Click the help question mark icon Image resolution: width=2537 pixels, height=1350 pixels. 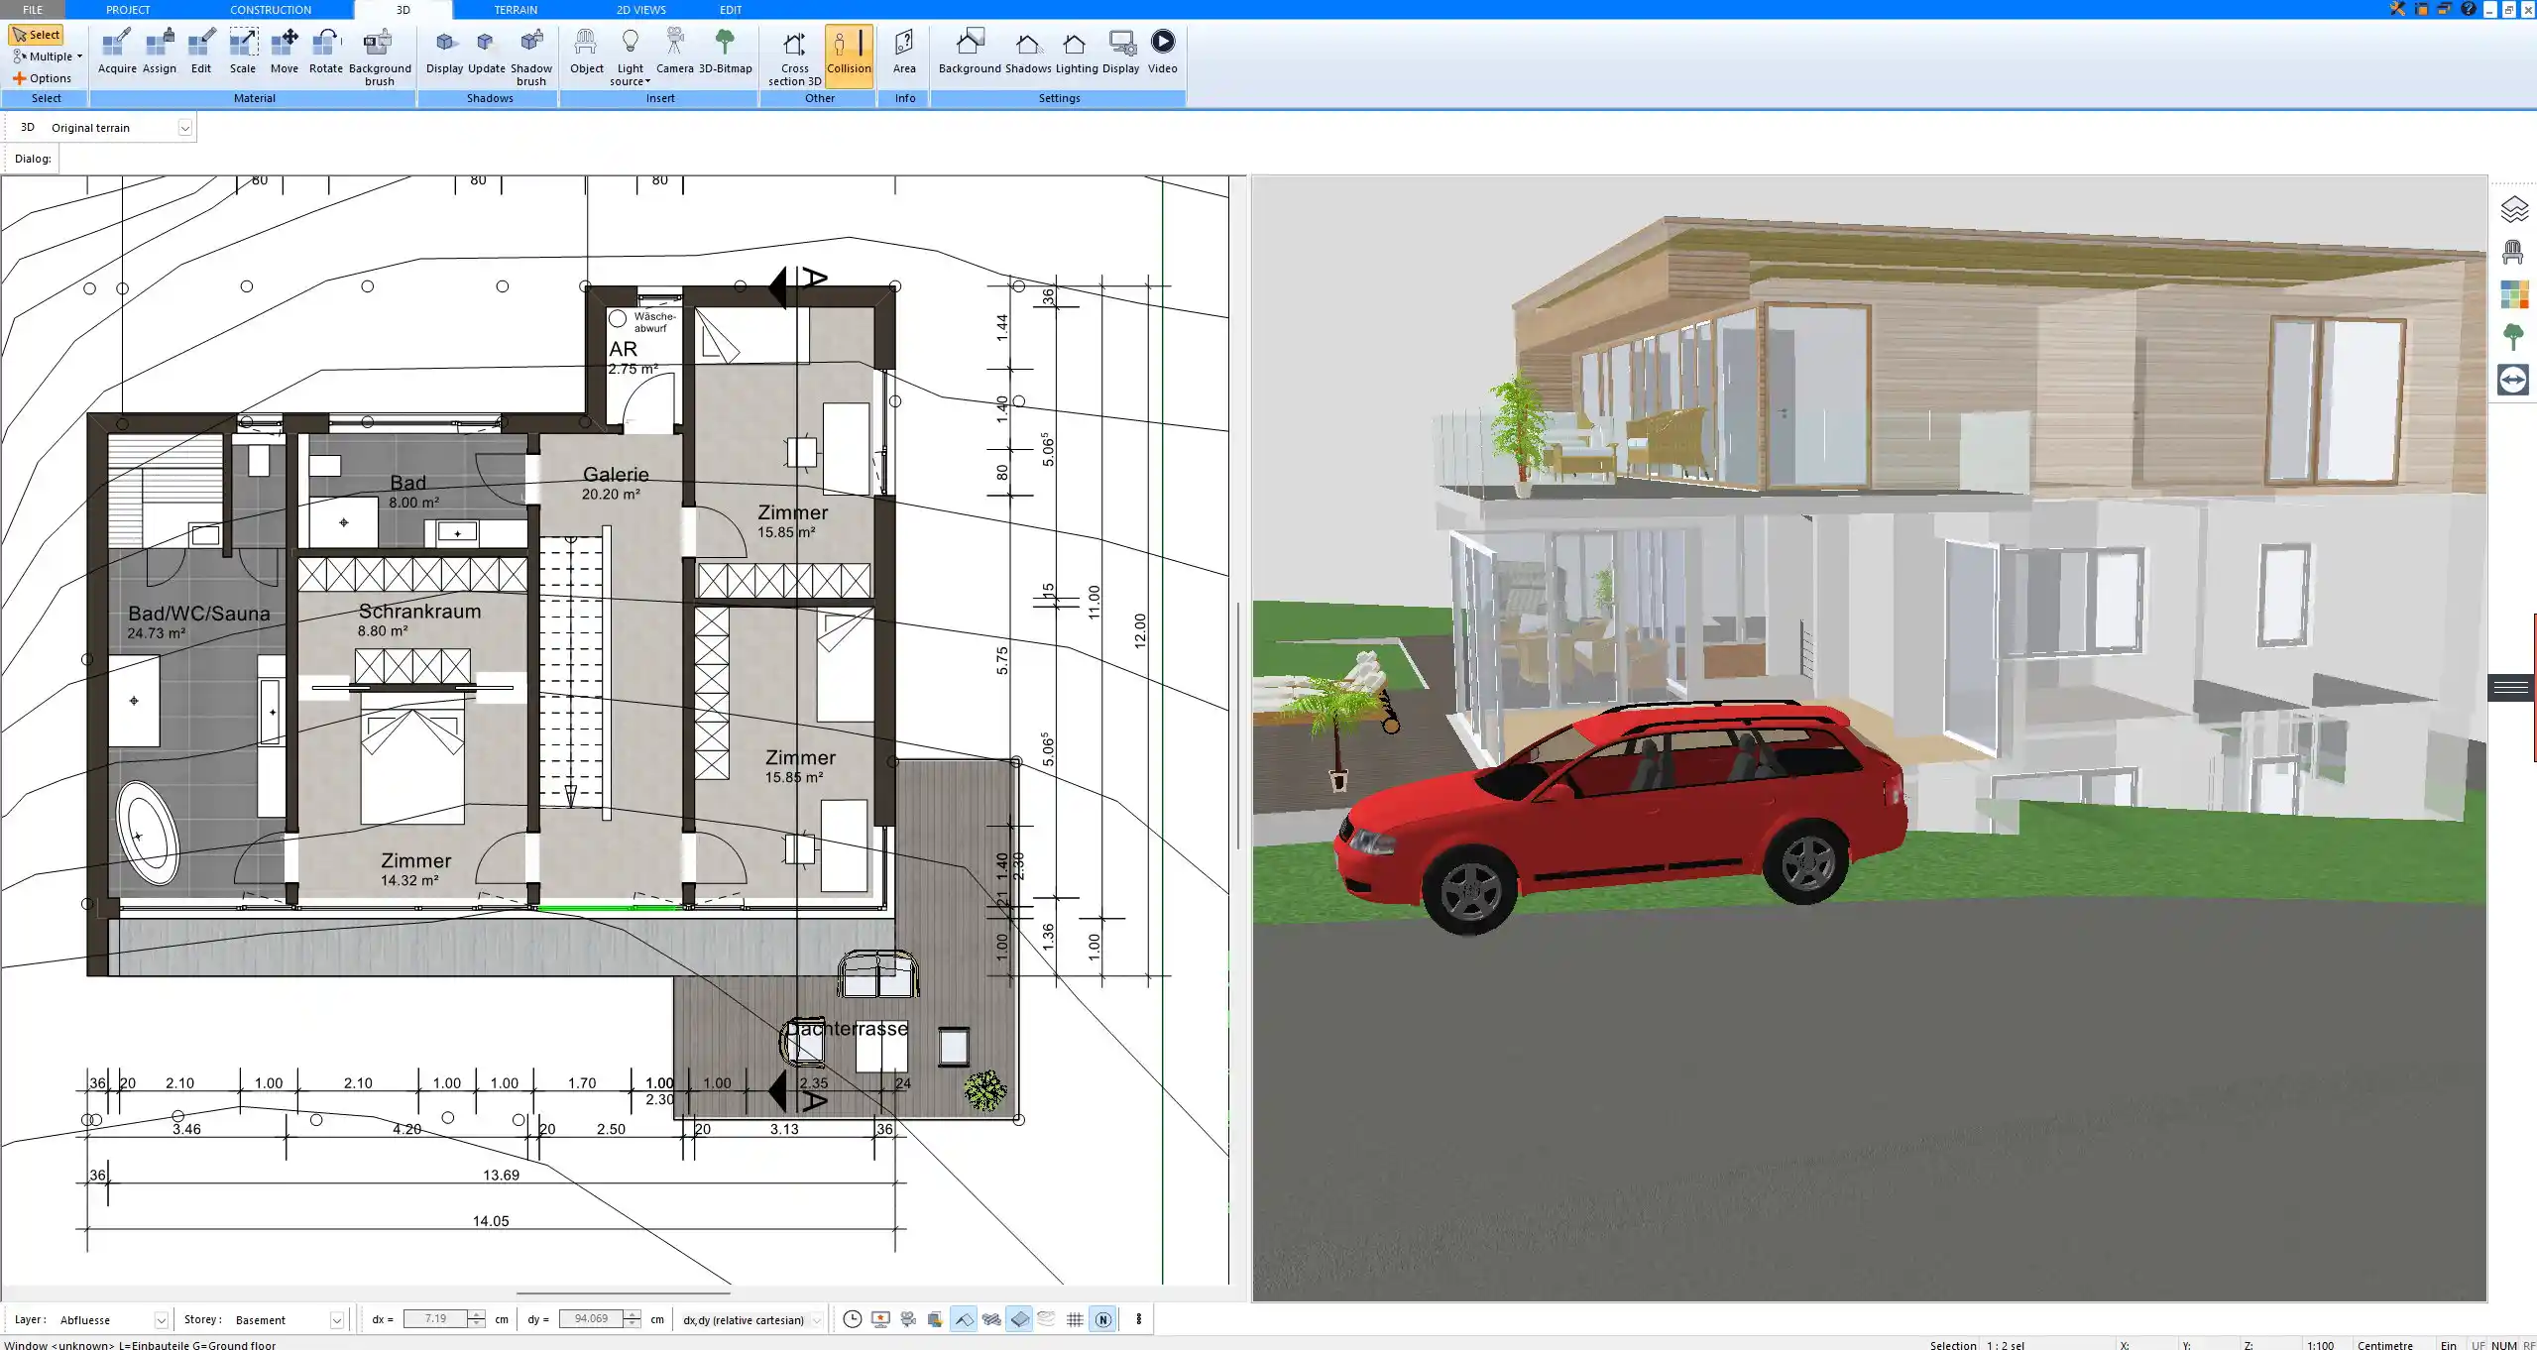pyautogui.click(x=2469, y=9)
